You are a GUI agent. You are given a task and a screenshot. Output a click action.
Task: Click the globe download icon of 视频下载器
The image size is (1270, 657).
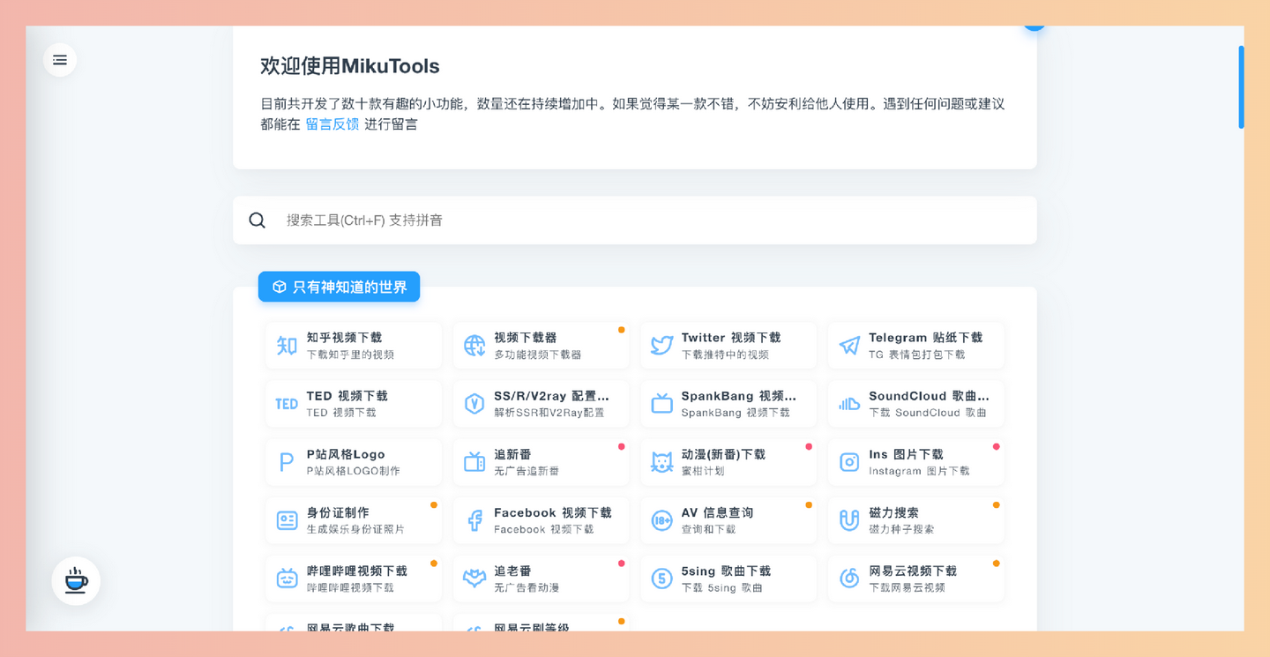tap(474, 345)
